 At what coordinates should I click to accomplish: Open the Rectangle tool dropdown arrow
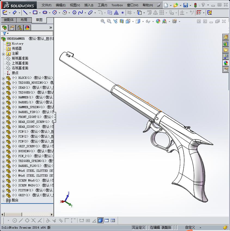point(40,13)
